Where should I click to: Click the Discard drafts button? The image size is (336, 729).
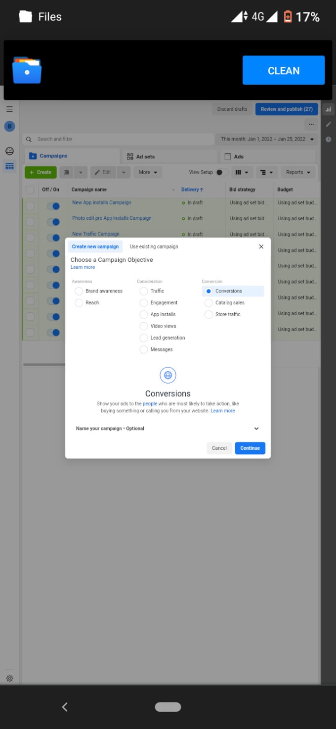tap(232, 109)
